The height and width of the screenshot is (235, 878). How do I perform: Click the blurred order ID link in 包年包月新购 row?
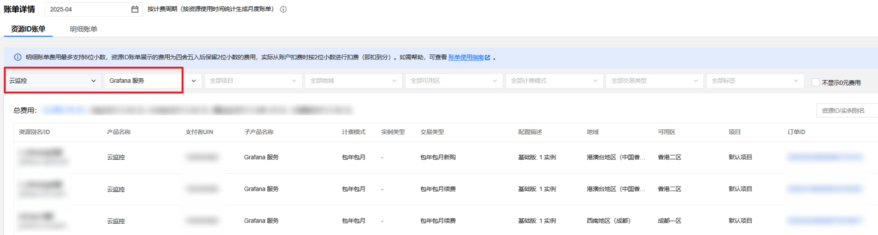click(x=825, y=157)
